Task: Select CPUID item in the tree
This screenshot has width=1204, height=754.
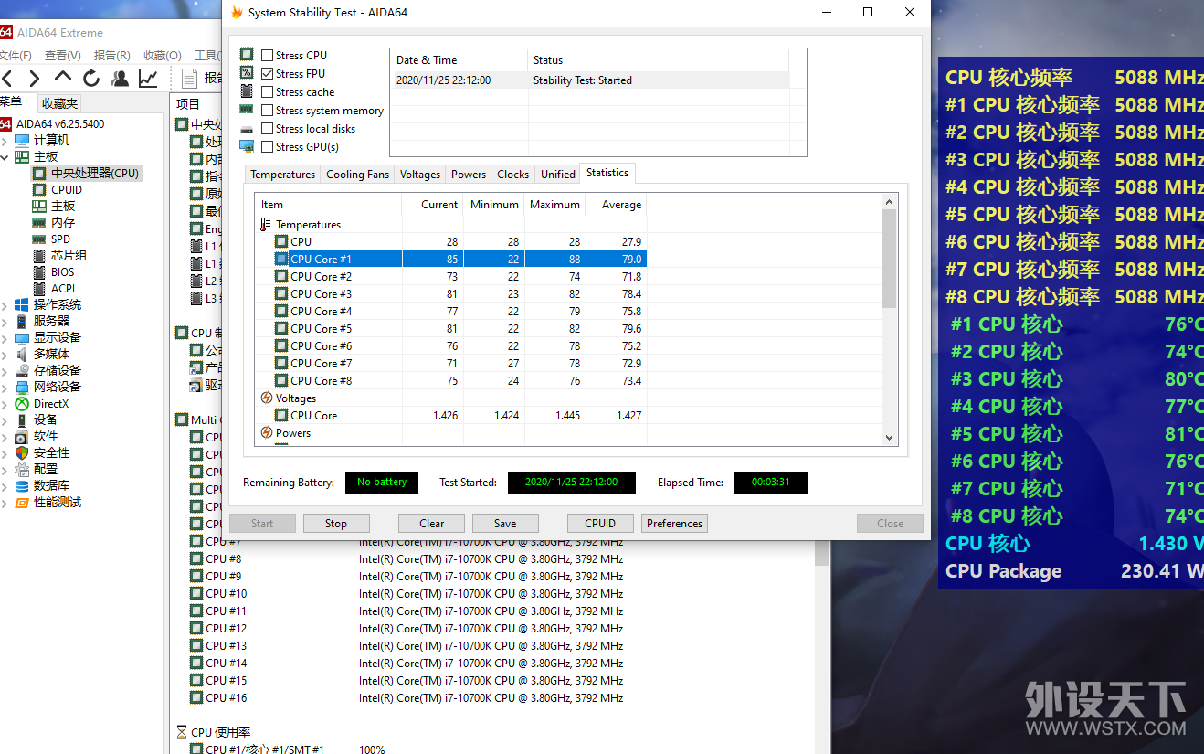Action: point(67,189)
